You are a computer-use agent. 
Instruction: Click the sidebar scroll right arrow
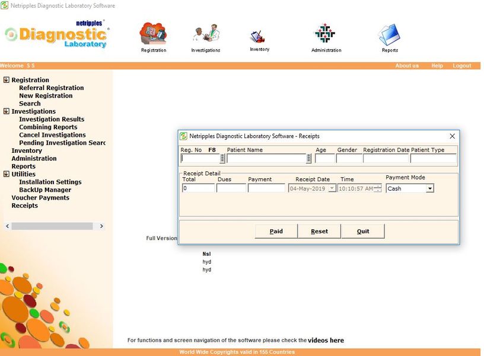pyautogui.click(x=101, y=226)
